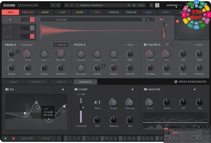Mute layer A
The width and height of the screenshot is (211, 143).
click(28, 20)
